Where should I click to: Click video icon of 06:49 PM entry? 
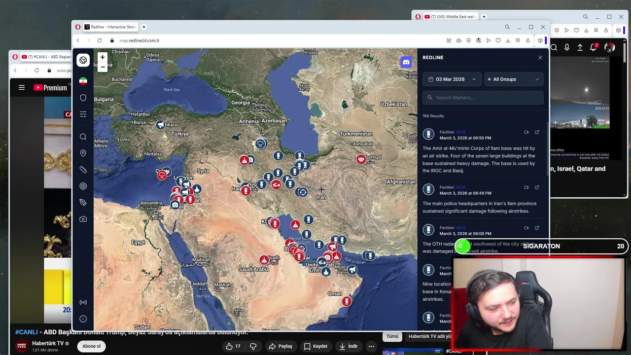click(526, 187)
